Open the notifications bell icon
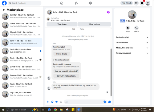This screenshot has height=112, width=154. coord(142,3)
